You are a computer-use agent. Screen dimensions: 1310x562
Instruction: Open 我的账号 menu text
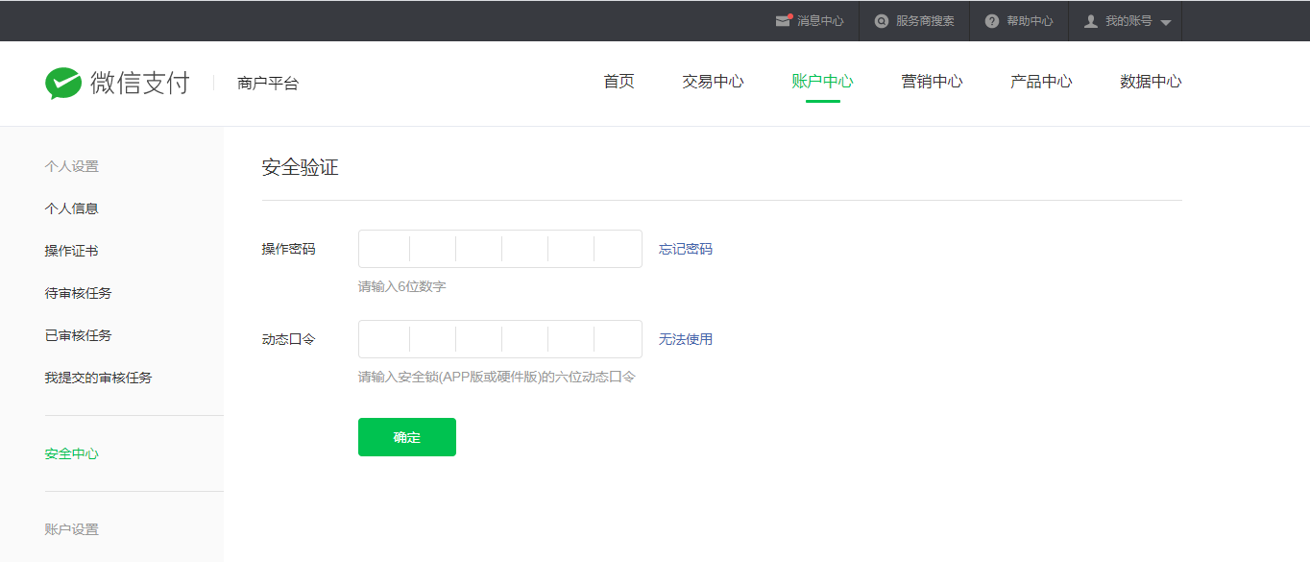coord(1128,21)
